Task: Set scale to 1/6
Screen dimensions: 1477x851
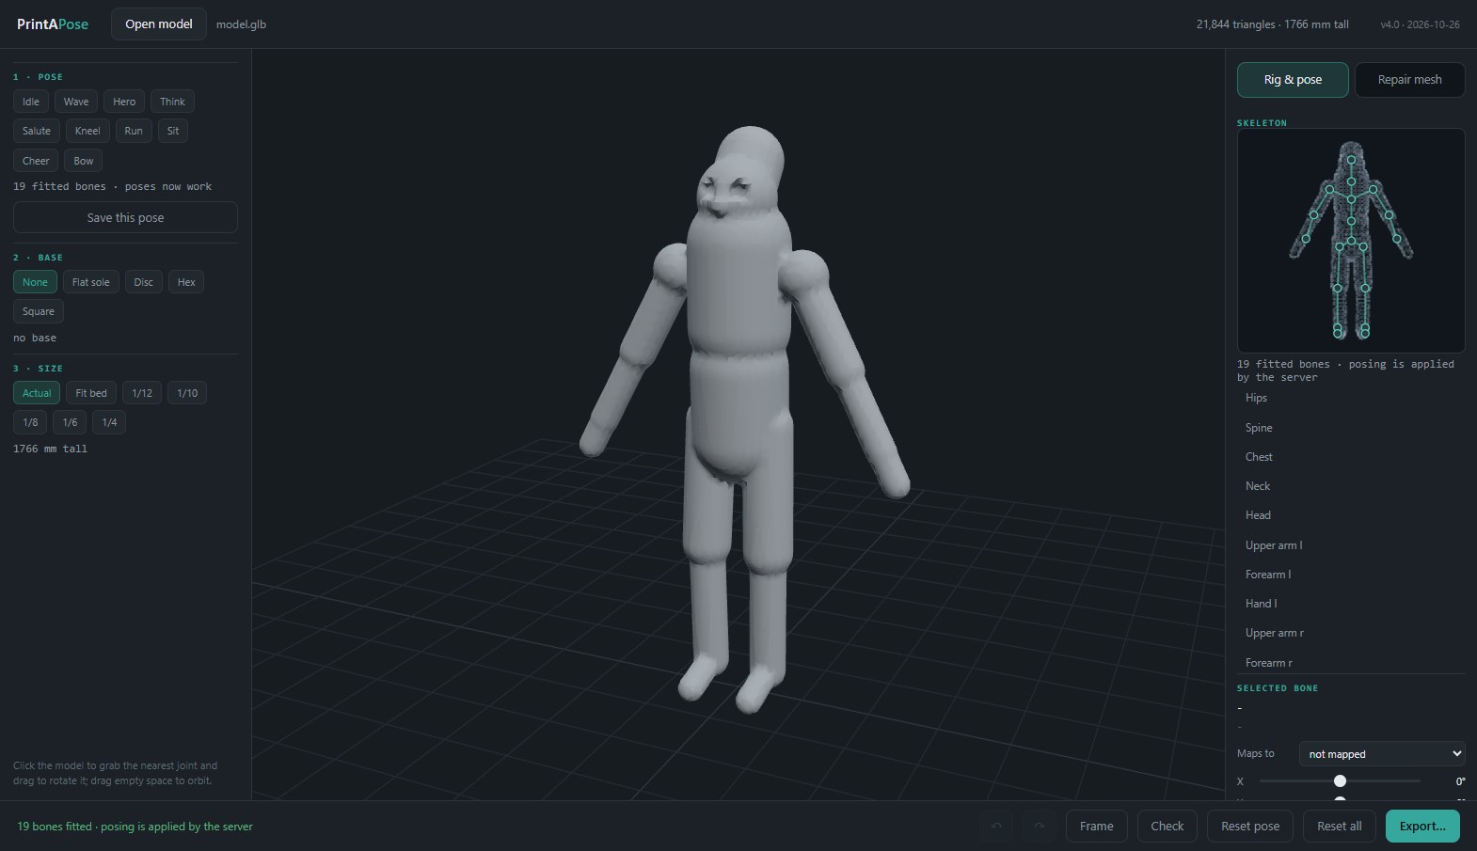Action: (70, 422)
